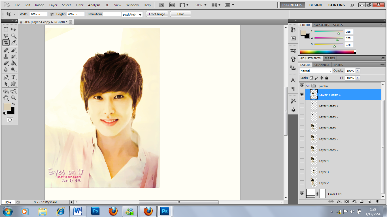Hide the Color Fill 1 layer
Viewport: 387px width, 217px height.
coord(302,194)
